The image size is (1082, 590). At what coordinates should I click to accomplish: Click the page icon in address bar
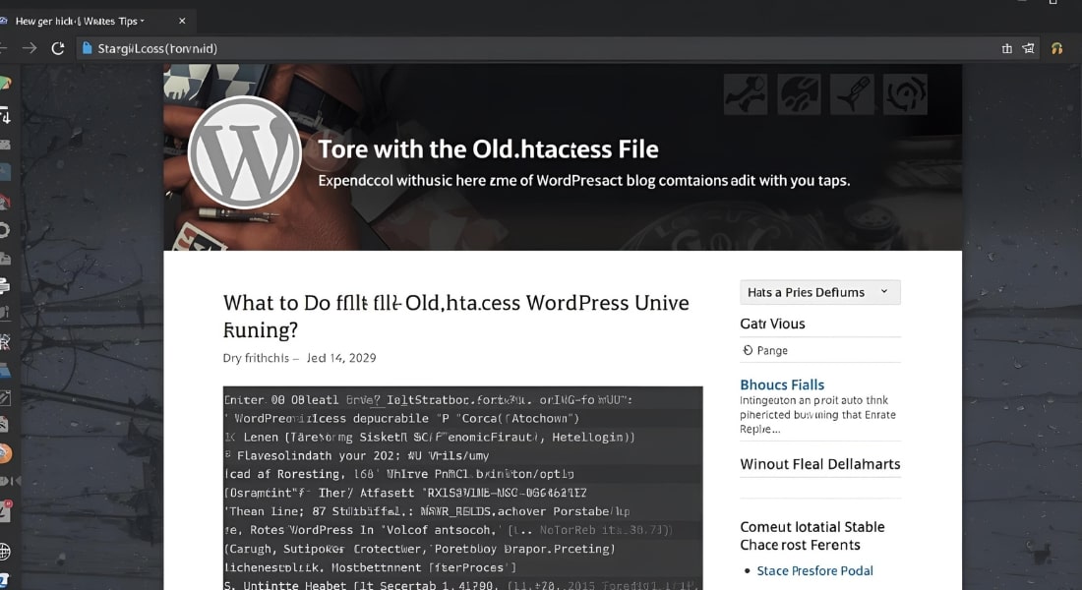87,48
